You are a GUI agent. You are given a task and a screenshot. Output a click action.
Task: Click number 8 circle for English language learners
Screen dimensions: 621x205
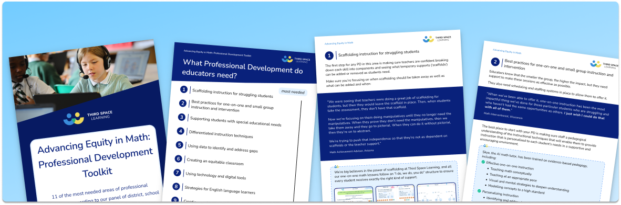(176, 186)
